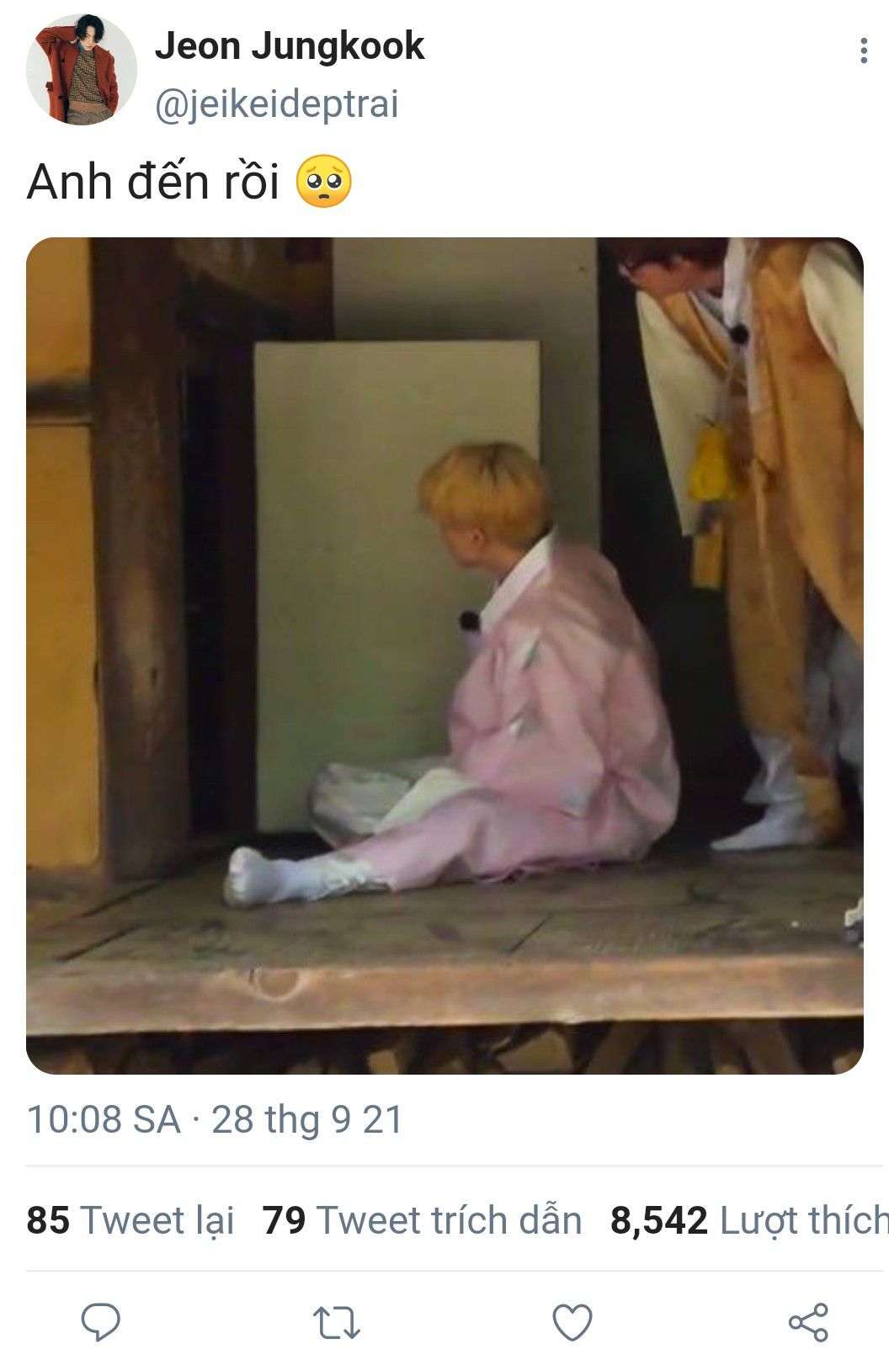
Task: Open Jeon Jungkook's profile avatar
Action: 82,70
